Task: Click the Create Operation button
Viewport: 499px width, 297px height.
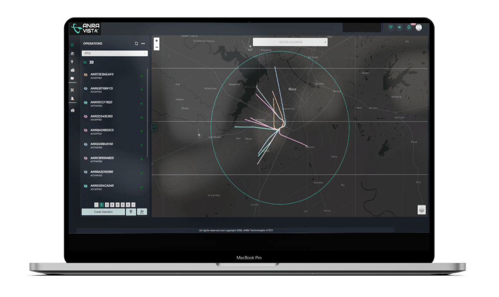Action: [103, 212]
